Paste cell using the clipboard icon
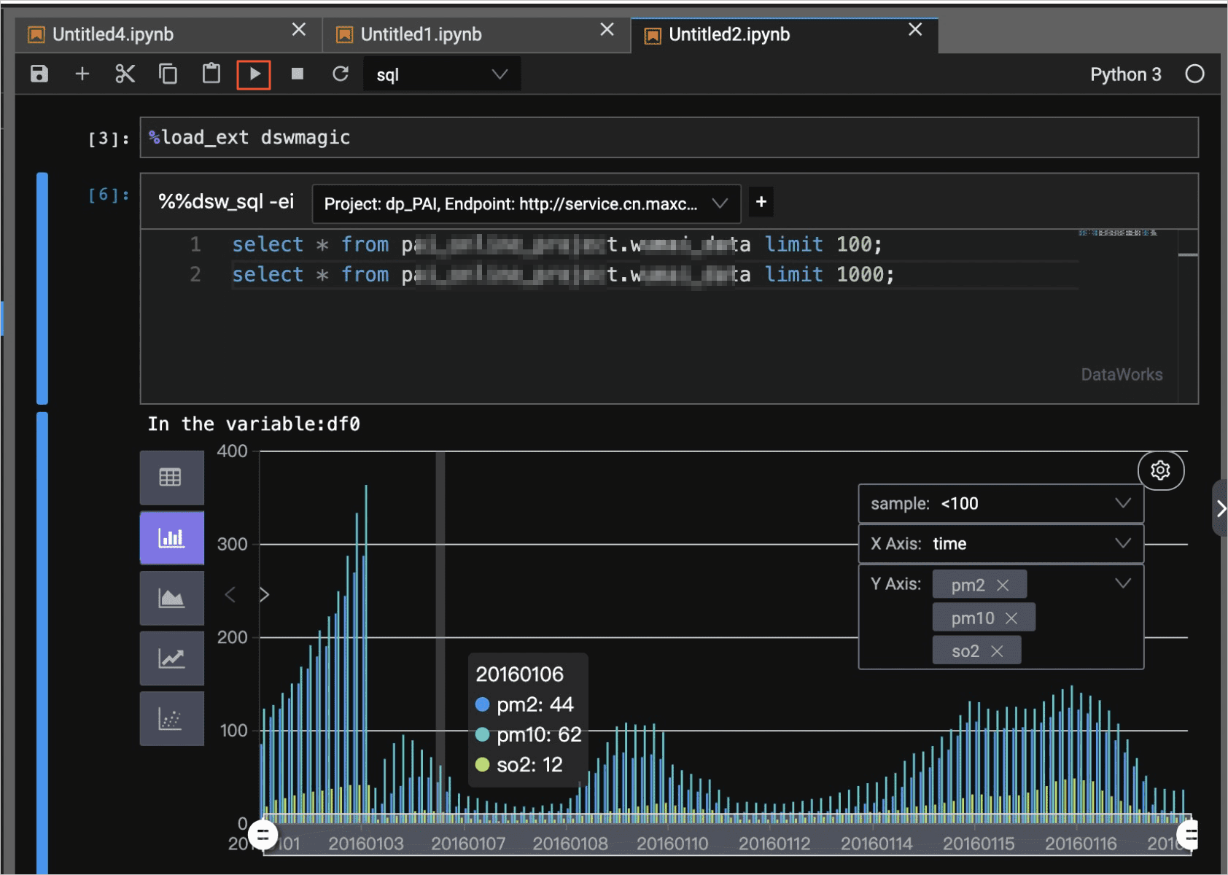 211,74
